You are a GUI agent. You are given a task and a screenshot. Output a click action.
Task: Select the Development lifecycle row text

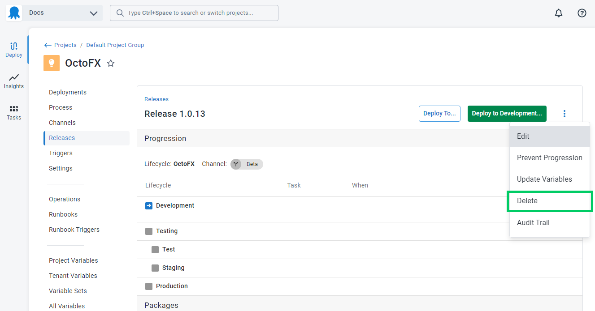click(x=175, y=206)
